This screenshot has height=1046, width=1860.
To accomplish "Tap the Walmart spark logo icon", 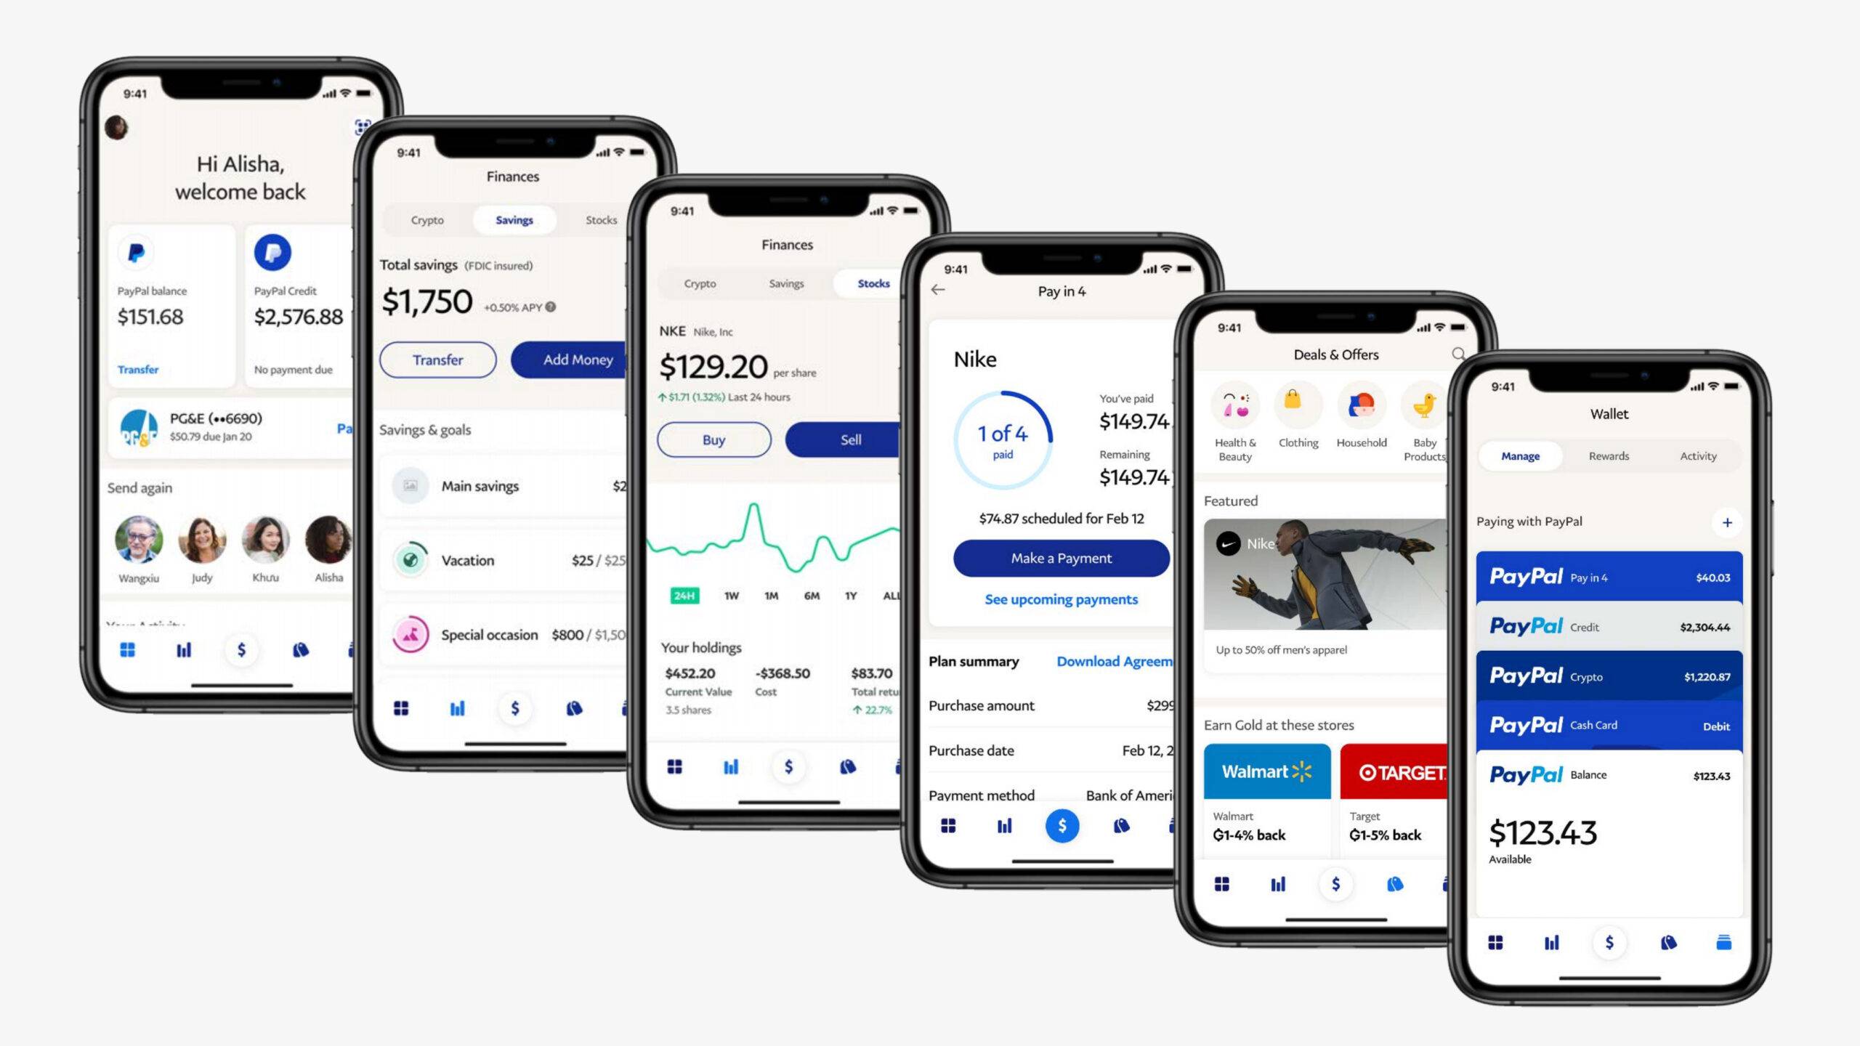I will [x=1304, y=769].
